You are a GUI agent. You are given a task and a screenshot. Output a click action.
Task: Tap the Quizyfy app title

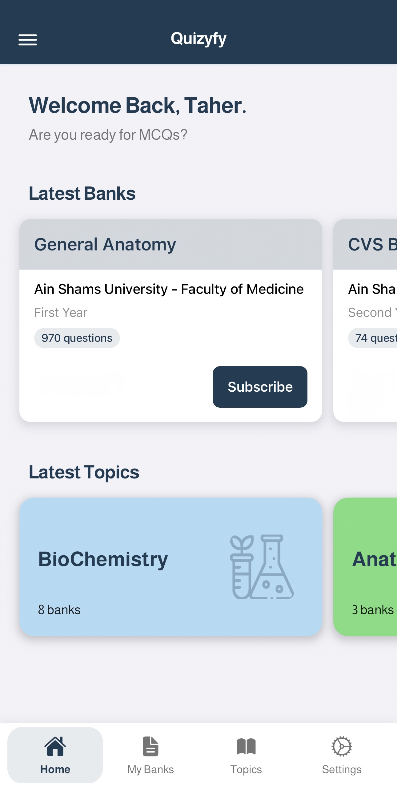click(198, 39)
